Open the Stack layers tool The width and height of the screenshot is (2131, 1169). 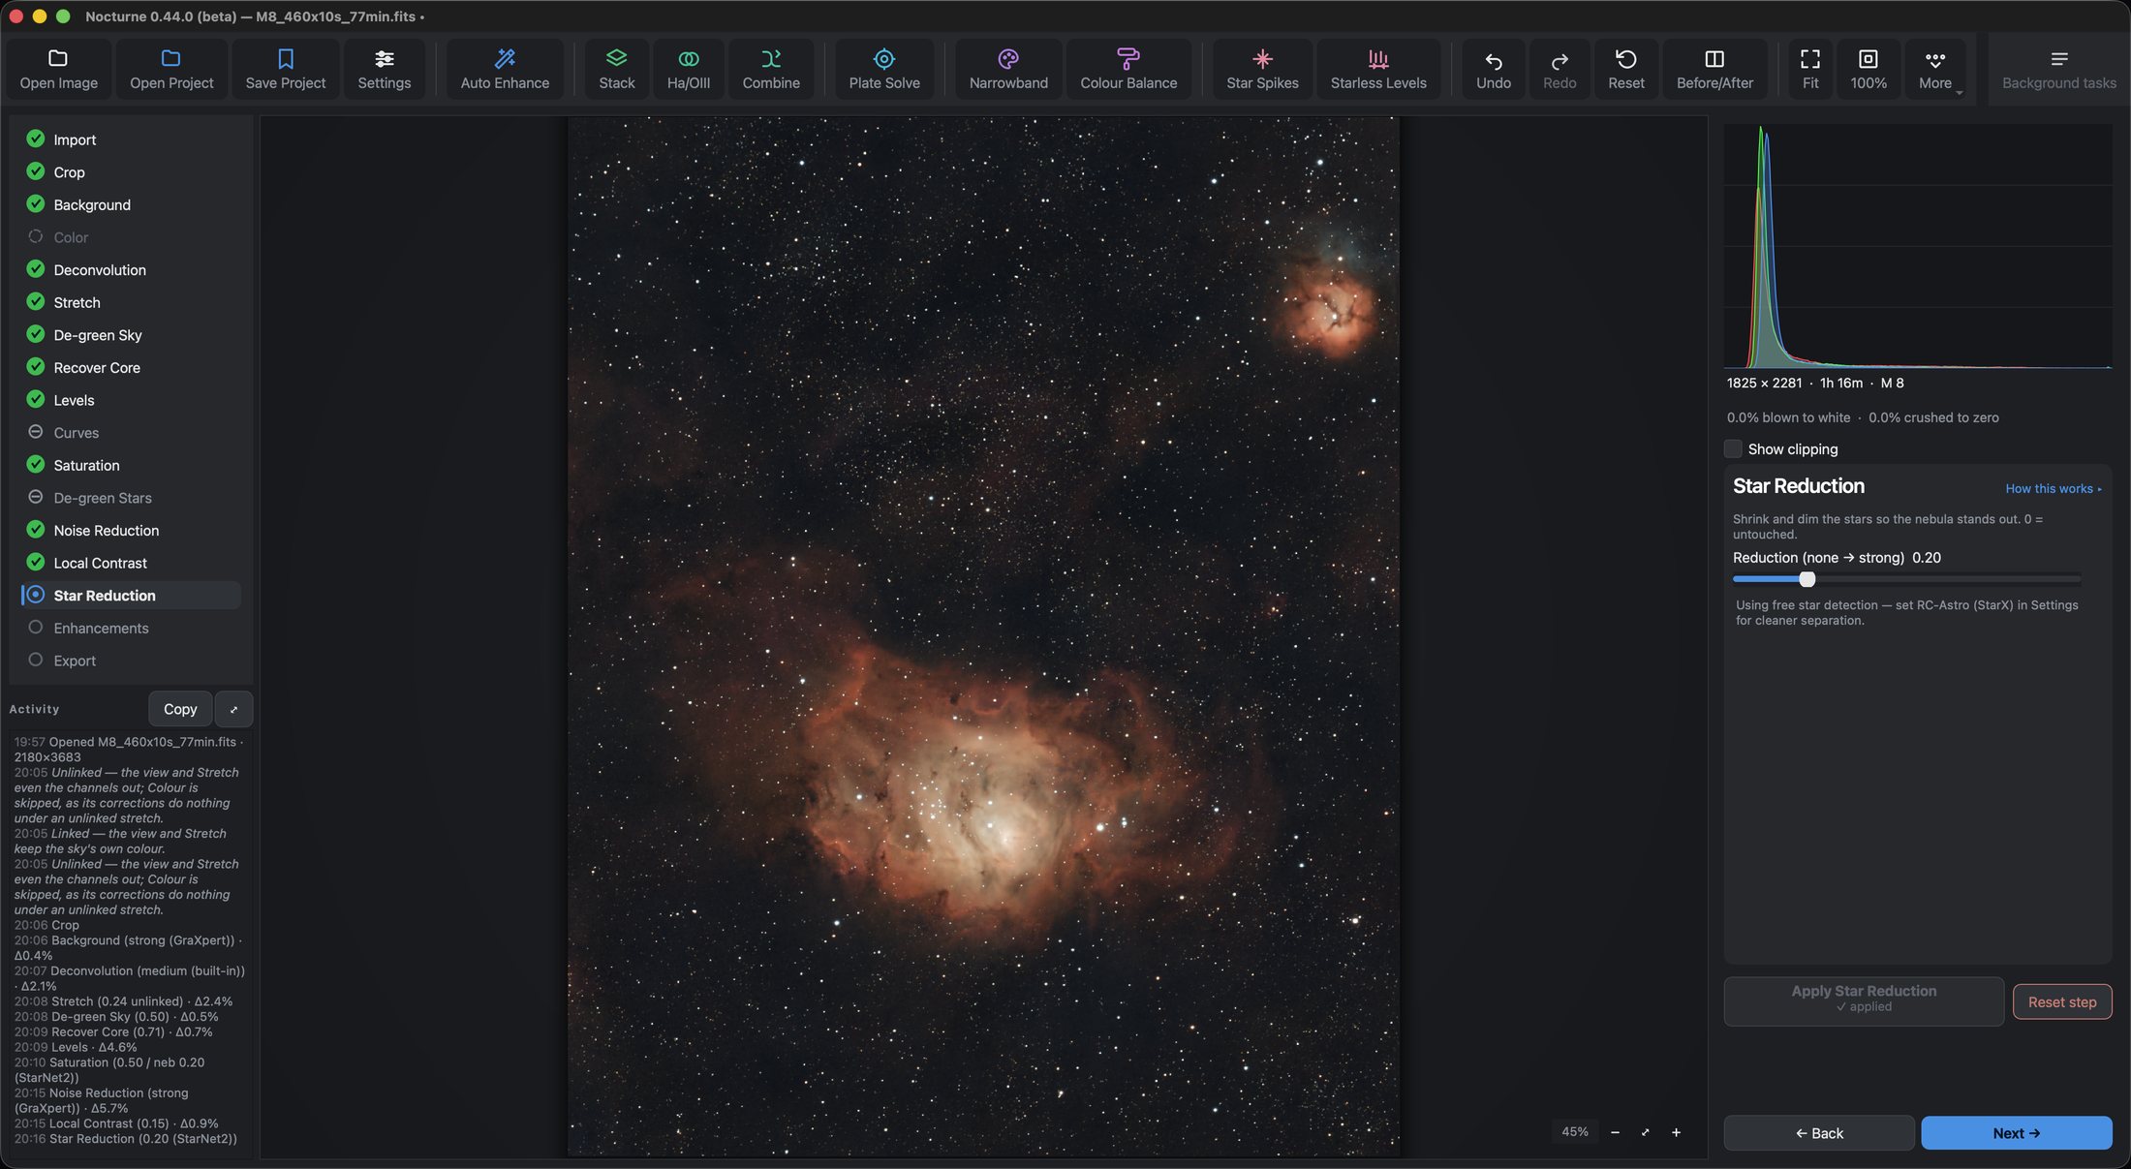(616, 69)
